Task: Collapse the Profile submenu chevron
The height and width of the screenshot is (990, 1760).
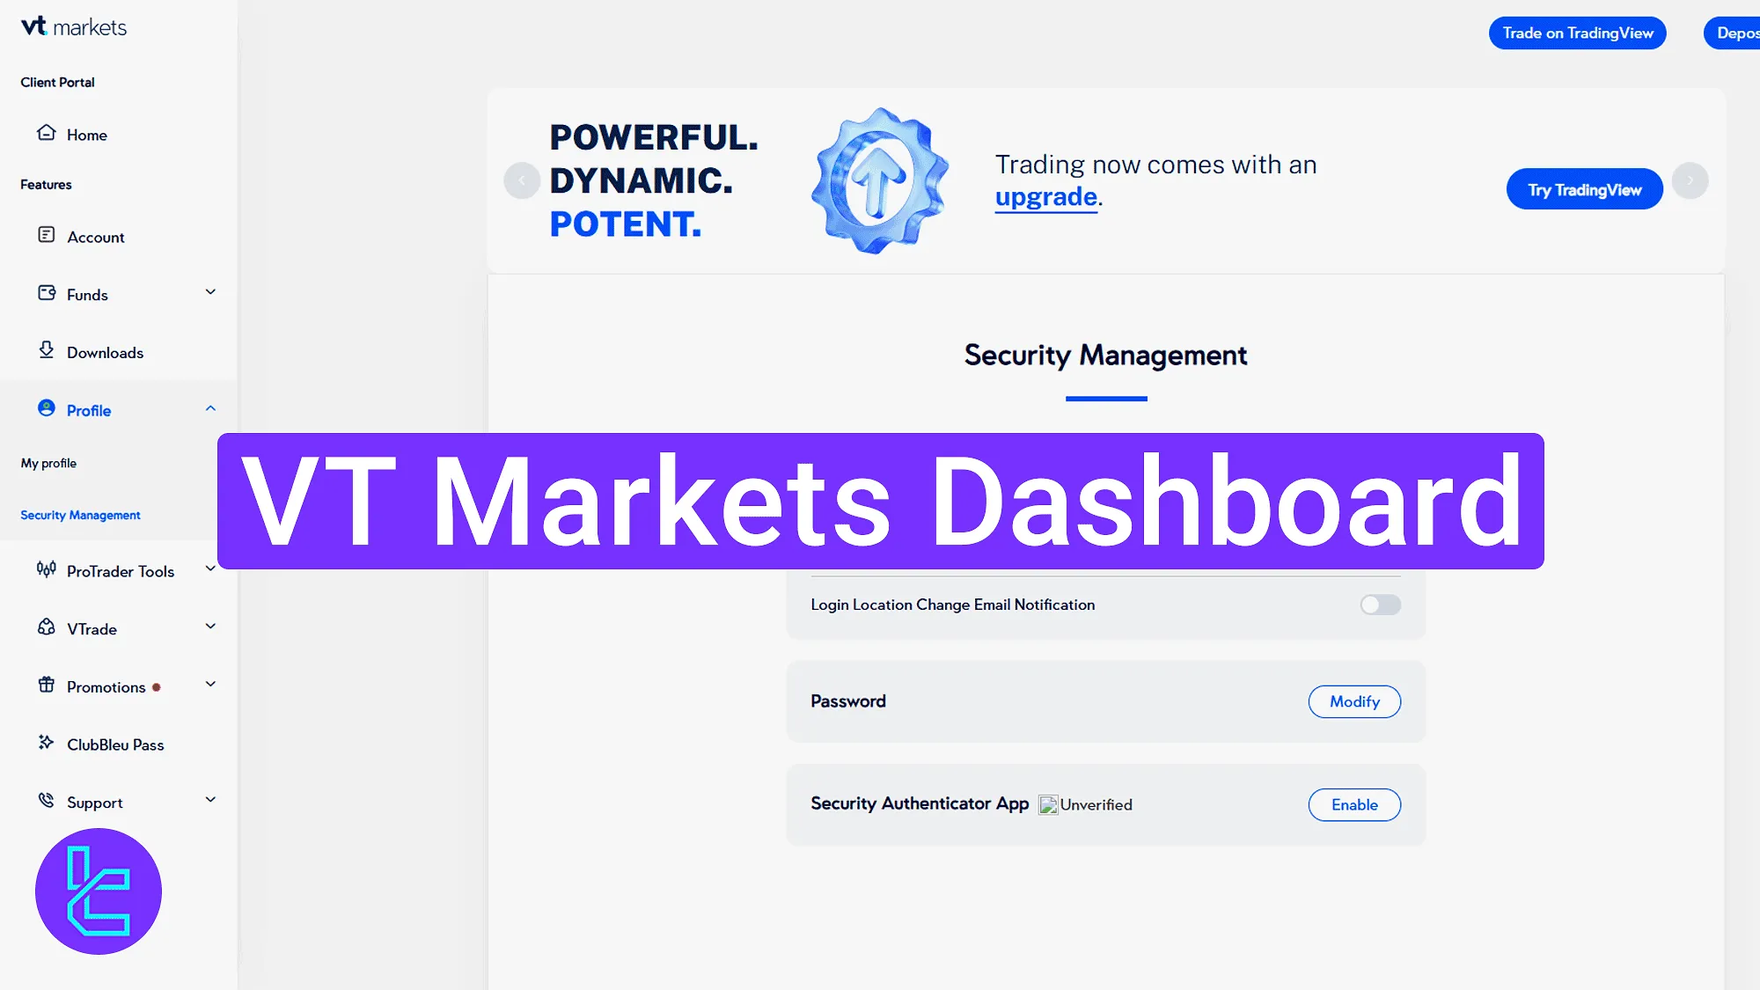Action: click(x=210, y=408)
